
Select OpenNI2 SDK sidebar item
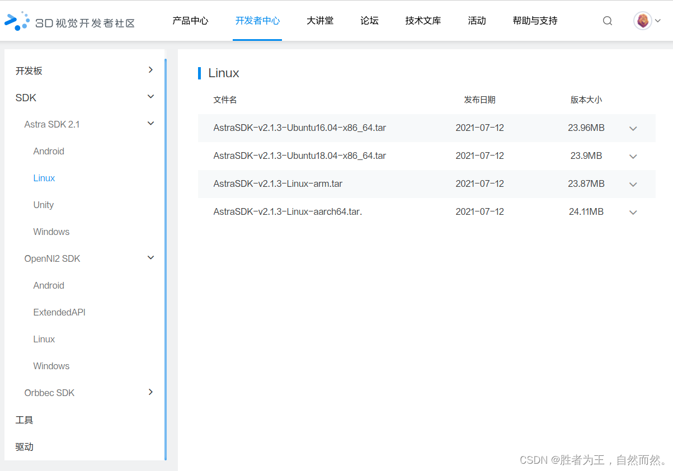52,258
